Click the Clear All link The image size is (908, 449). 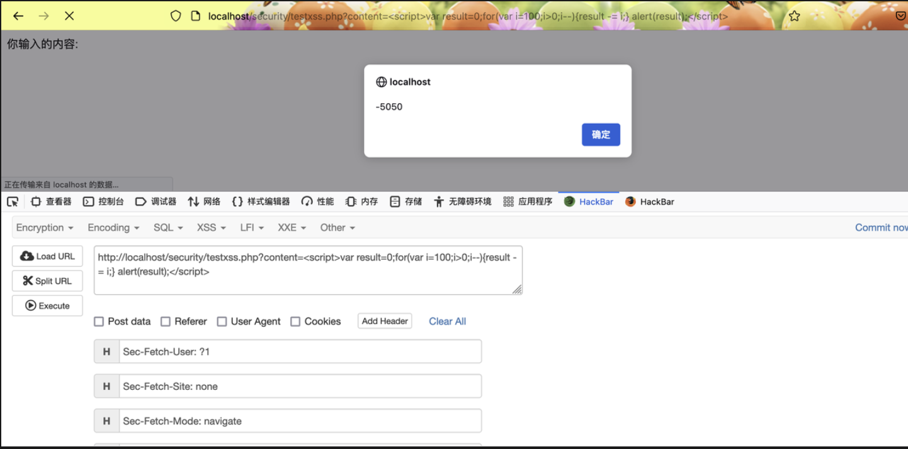tap(448, 321)
